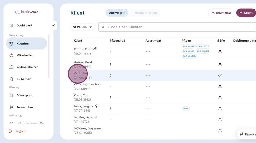Click the Privat tag for Merk, Angela
Viewport: 256px width, 143px height.
click(x=186, y=109)
